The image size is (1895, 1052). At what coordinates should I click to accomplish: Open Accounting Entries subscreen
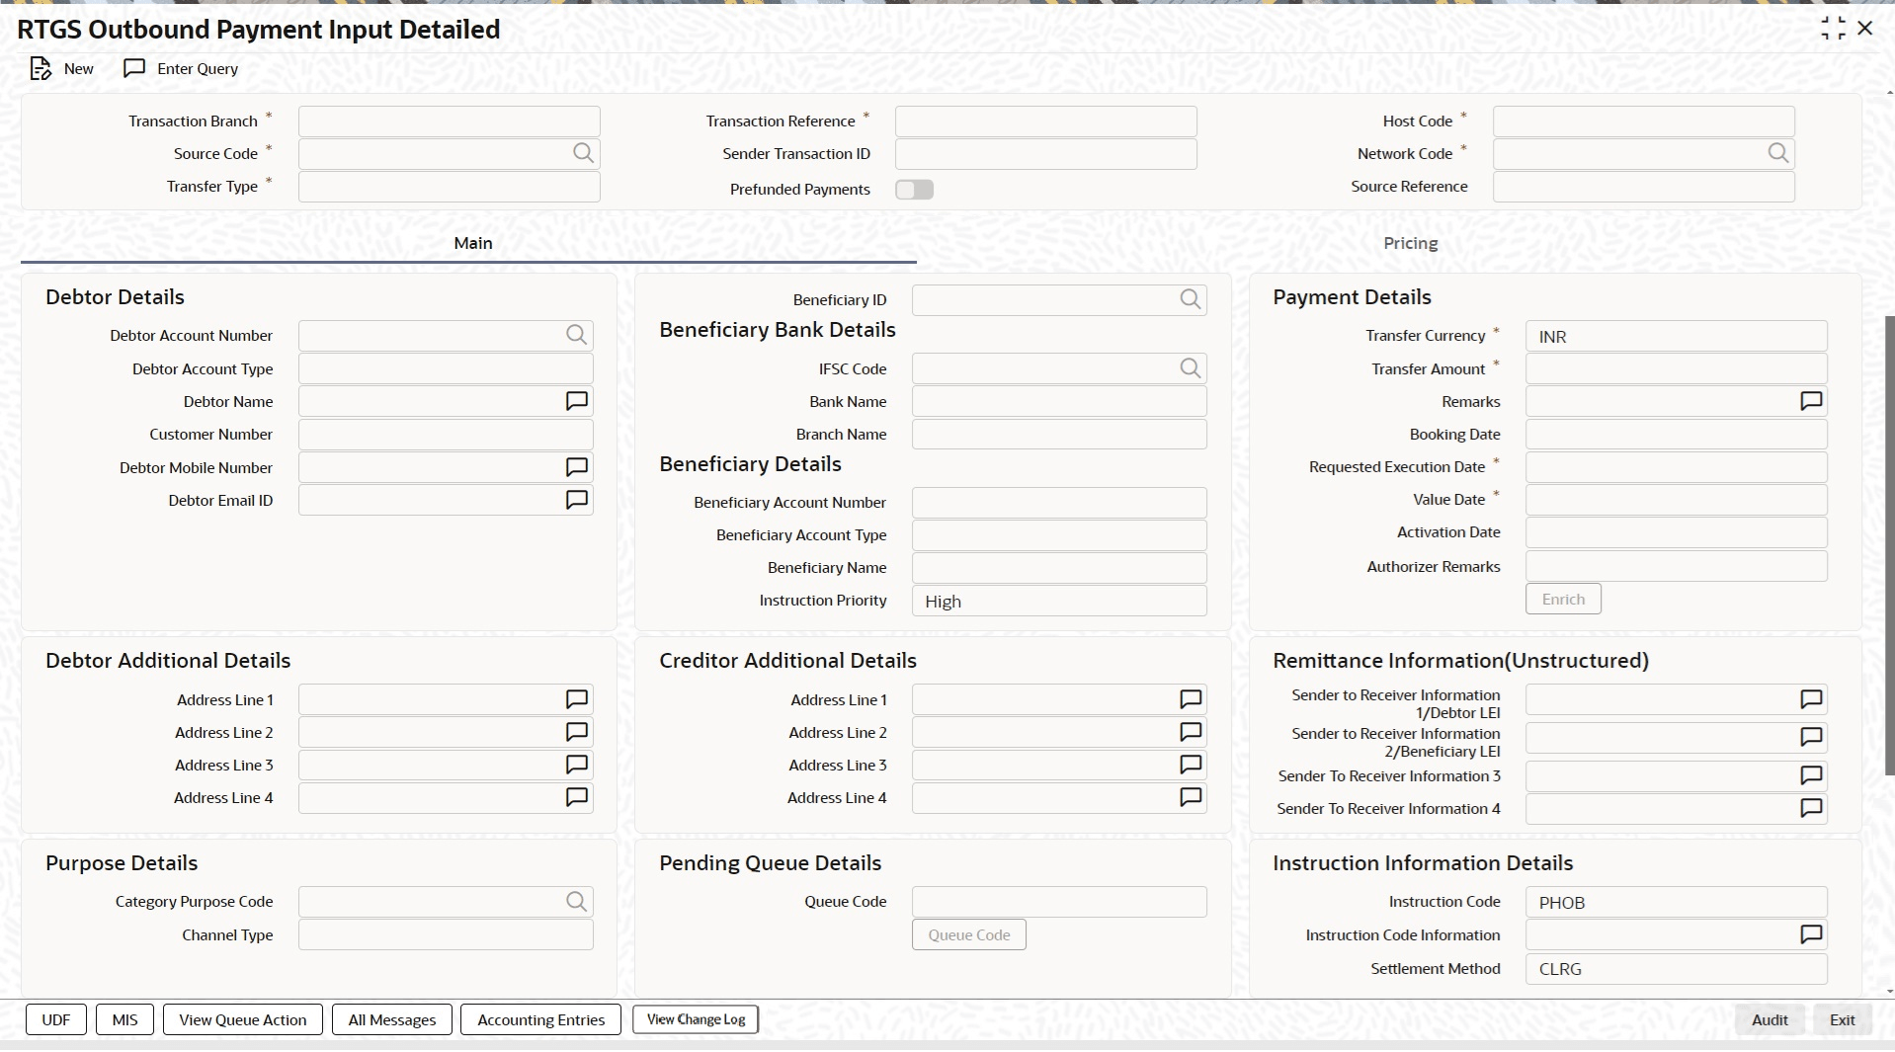pos(541,1019)
